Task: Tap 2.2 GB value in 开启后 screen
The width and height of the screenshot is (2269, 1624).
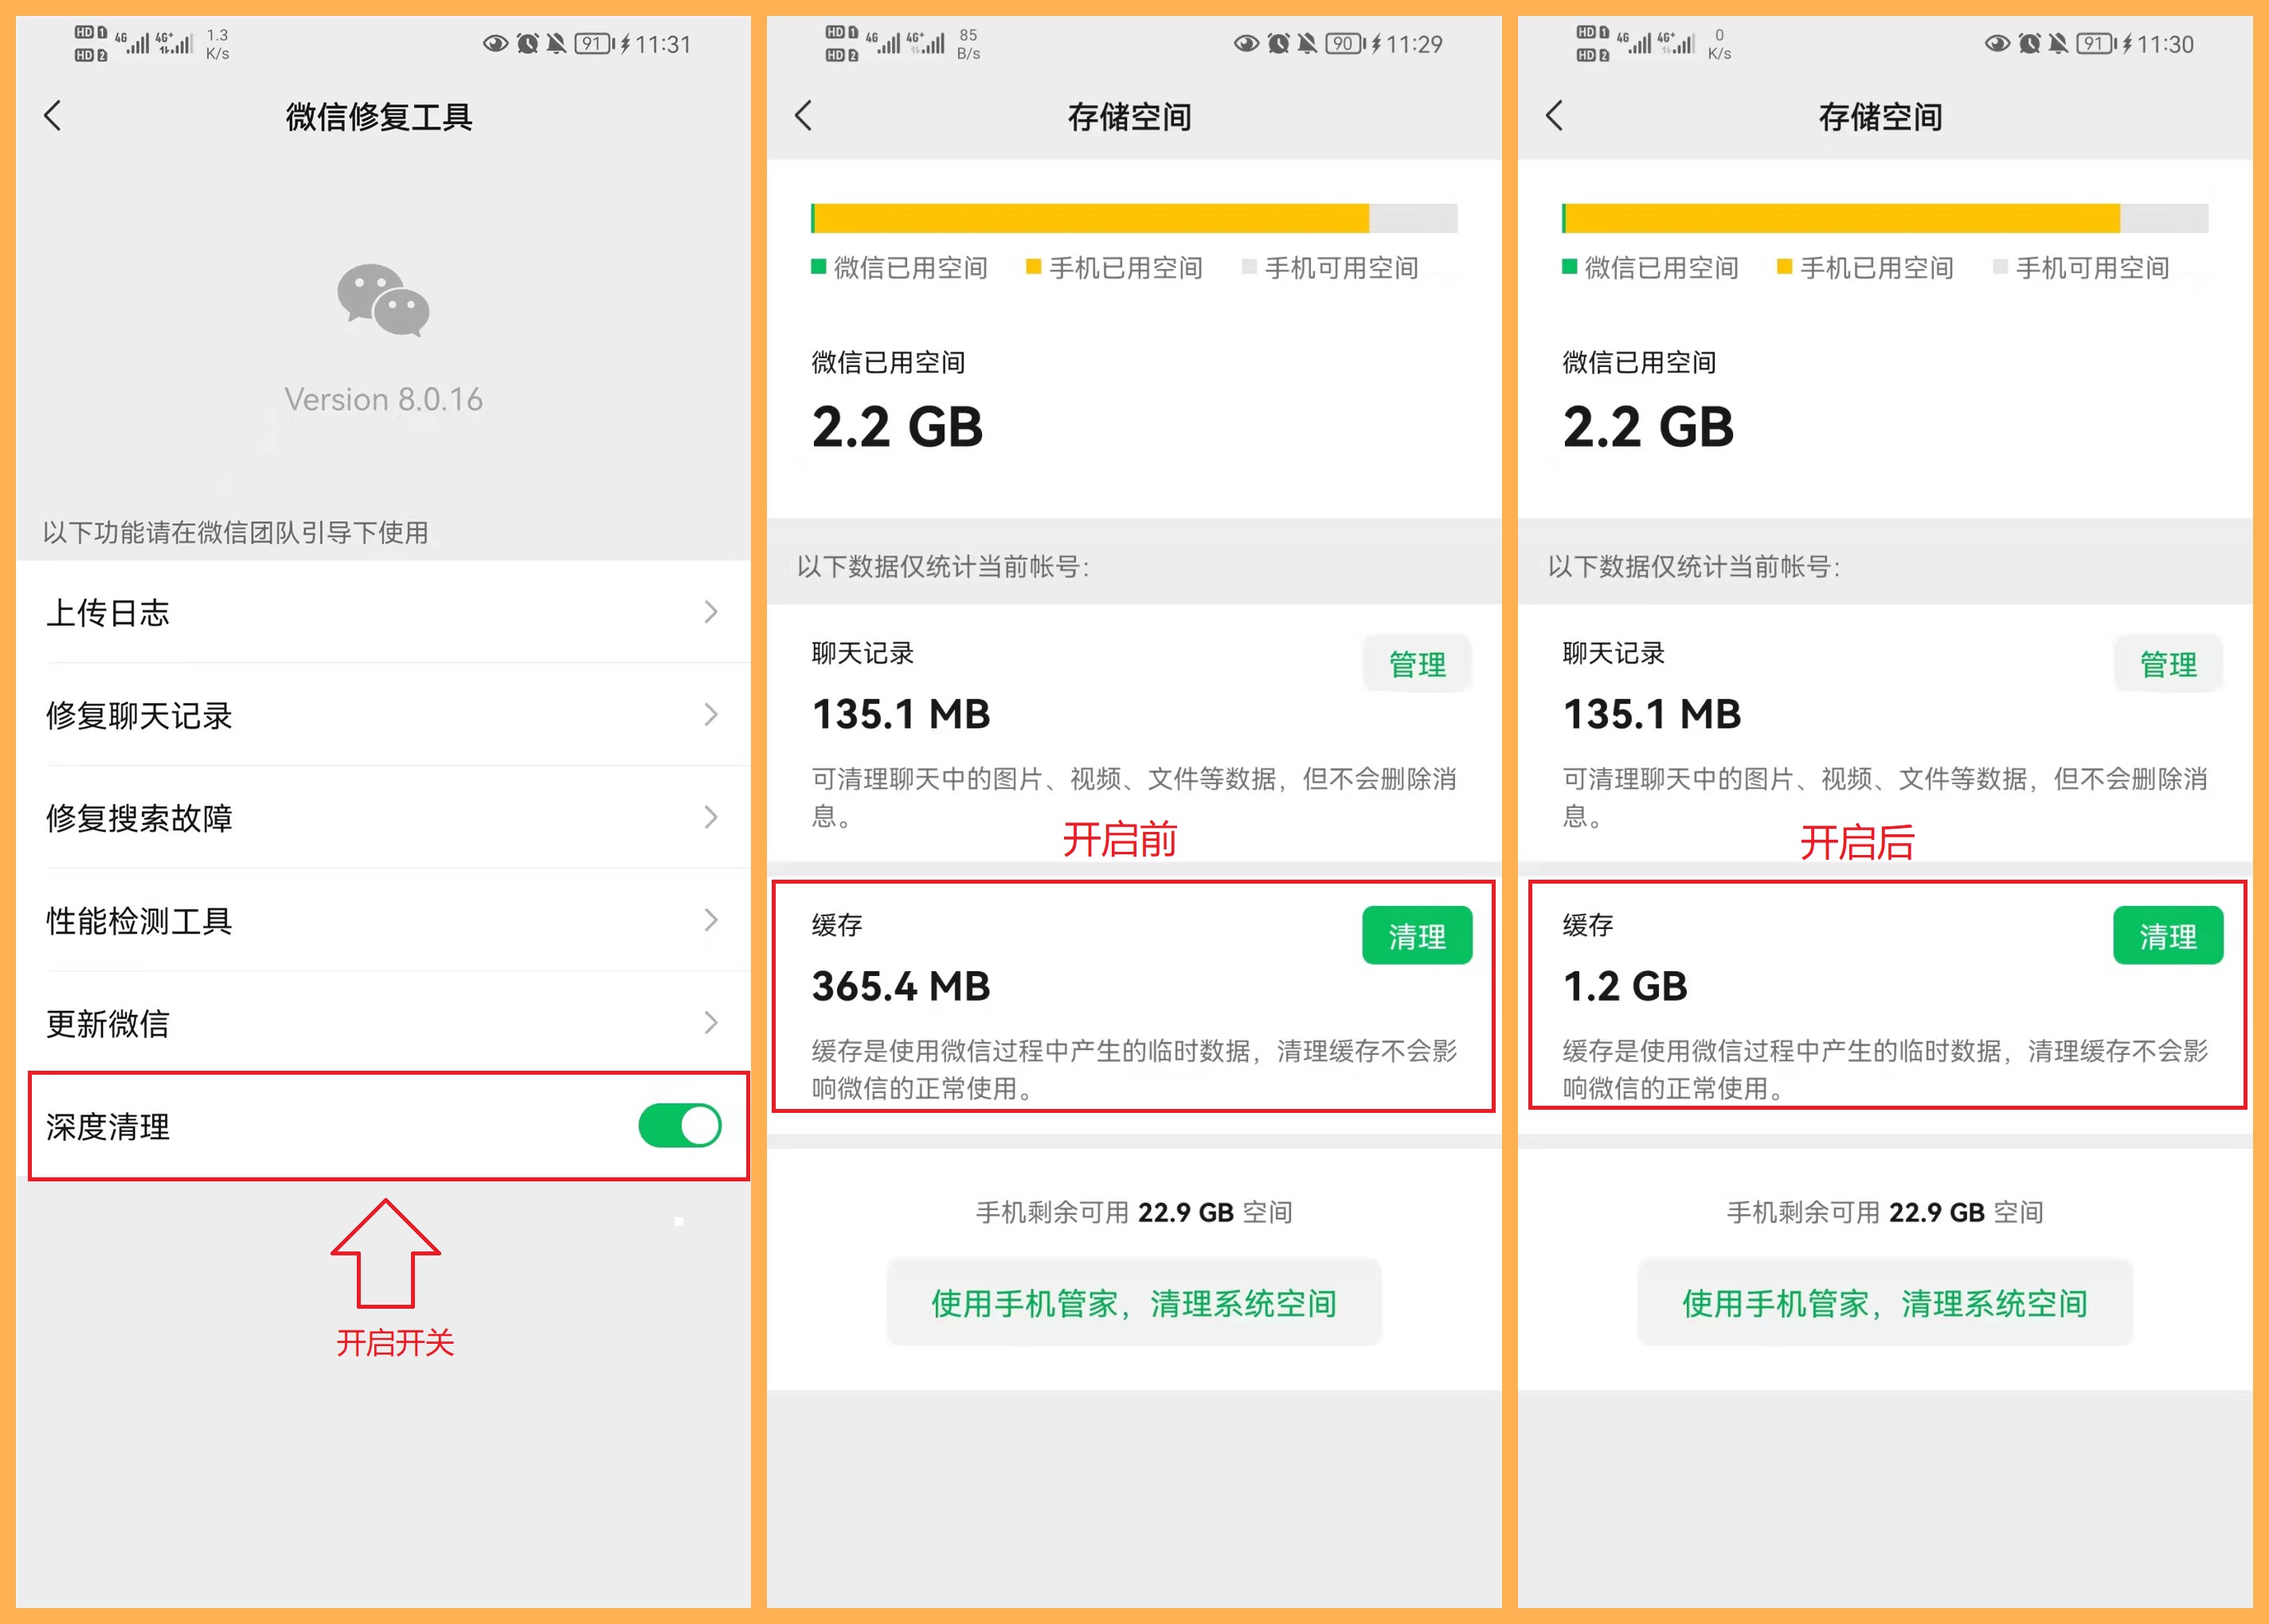Action: 1648,428
